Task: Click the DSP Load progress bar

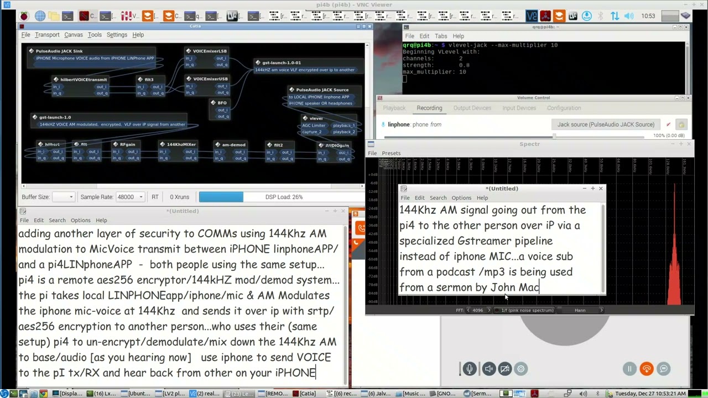Action: pyautogui.click(x=281, y=197)
